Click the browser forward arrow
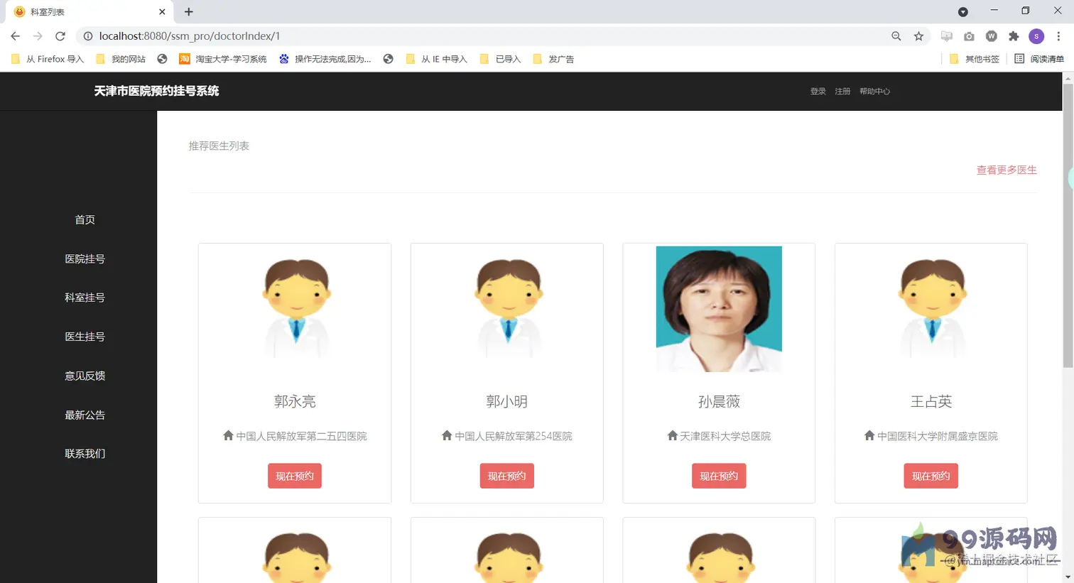1074x583 pixels. 38,36
